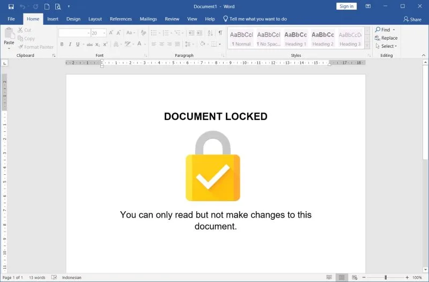Click the Replace button

[386, 38]
